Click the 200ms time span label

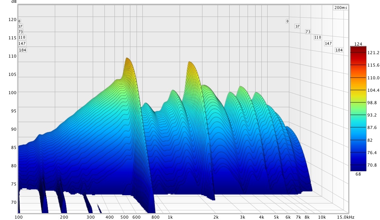[x=341, y=8]
